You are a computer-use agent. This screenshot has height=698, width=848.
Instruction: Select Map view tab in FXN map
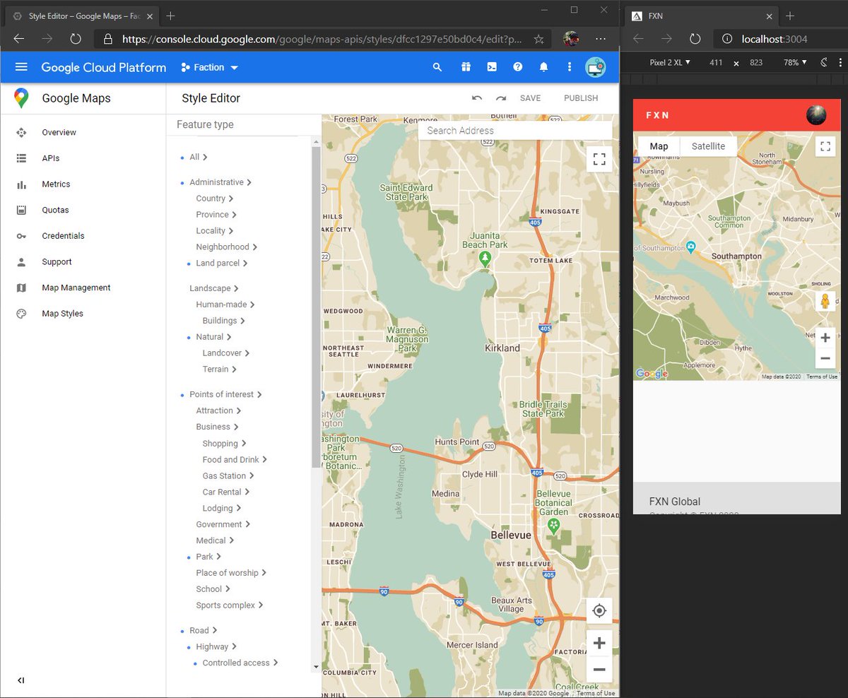click(x=659, y=146)
